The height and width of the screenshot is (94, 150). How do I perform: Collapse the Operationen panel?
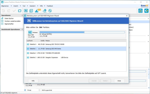pyautogui.click(x=22, y=15)
